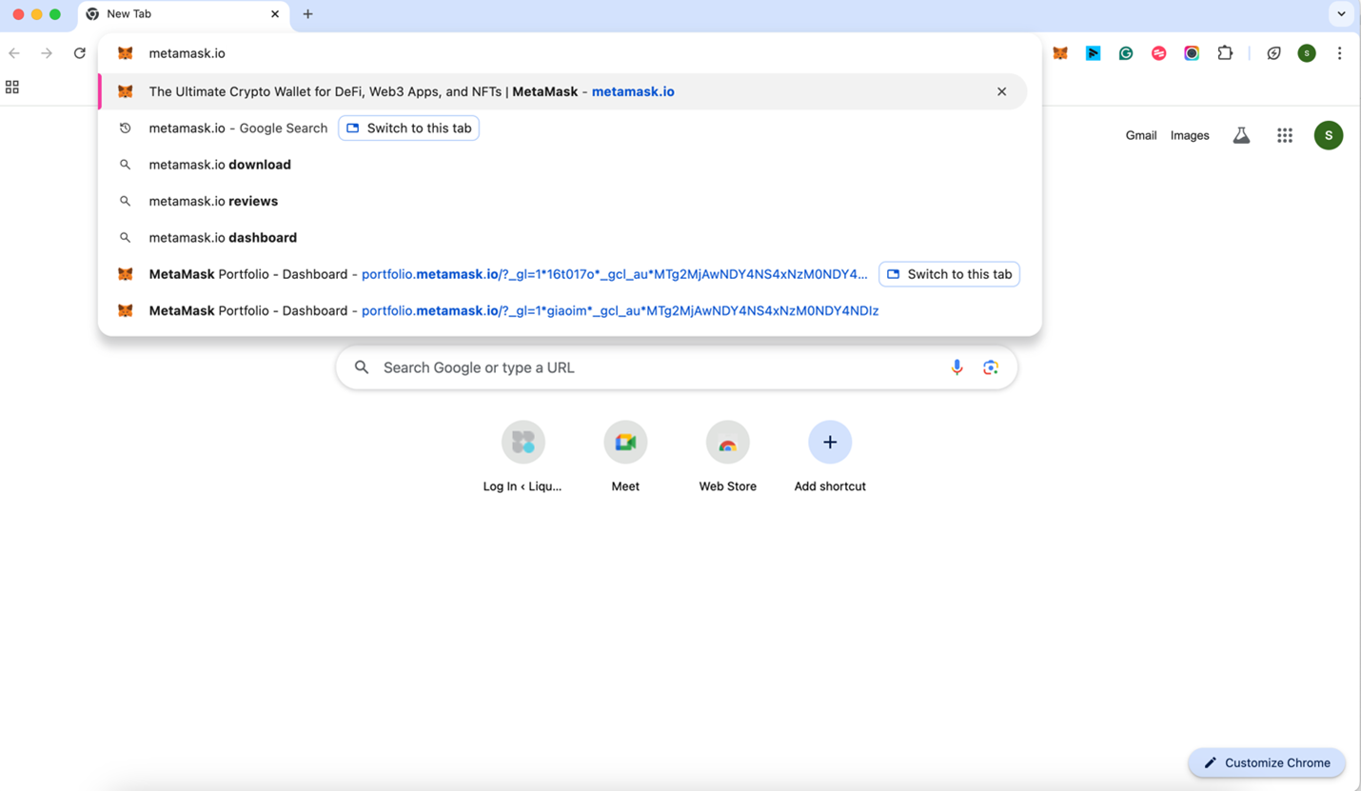Screen dimensions: 1361x791
Task: Select the metamask.io reviews suggestion
Action: pos(562,201)
